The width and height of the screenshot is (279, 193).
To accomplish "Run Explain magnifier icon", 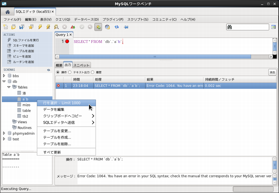I will pos(56,27).
